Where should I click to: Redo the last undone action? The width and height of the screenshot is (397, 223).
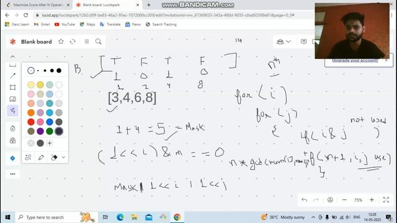[x=316, y=200]
